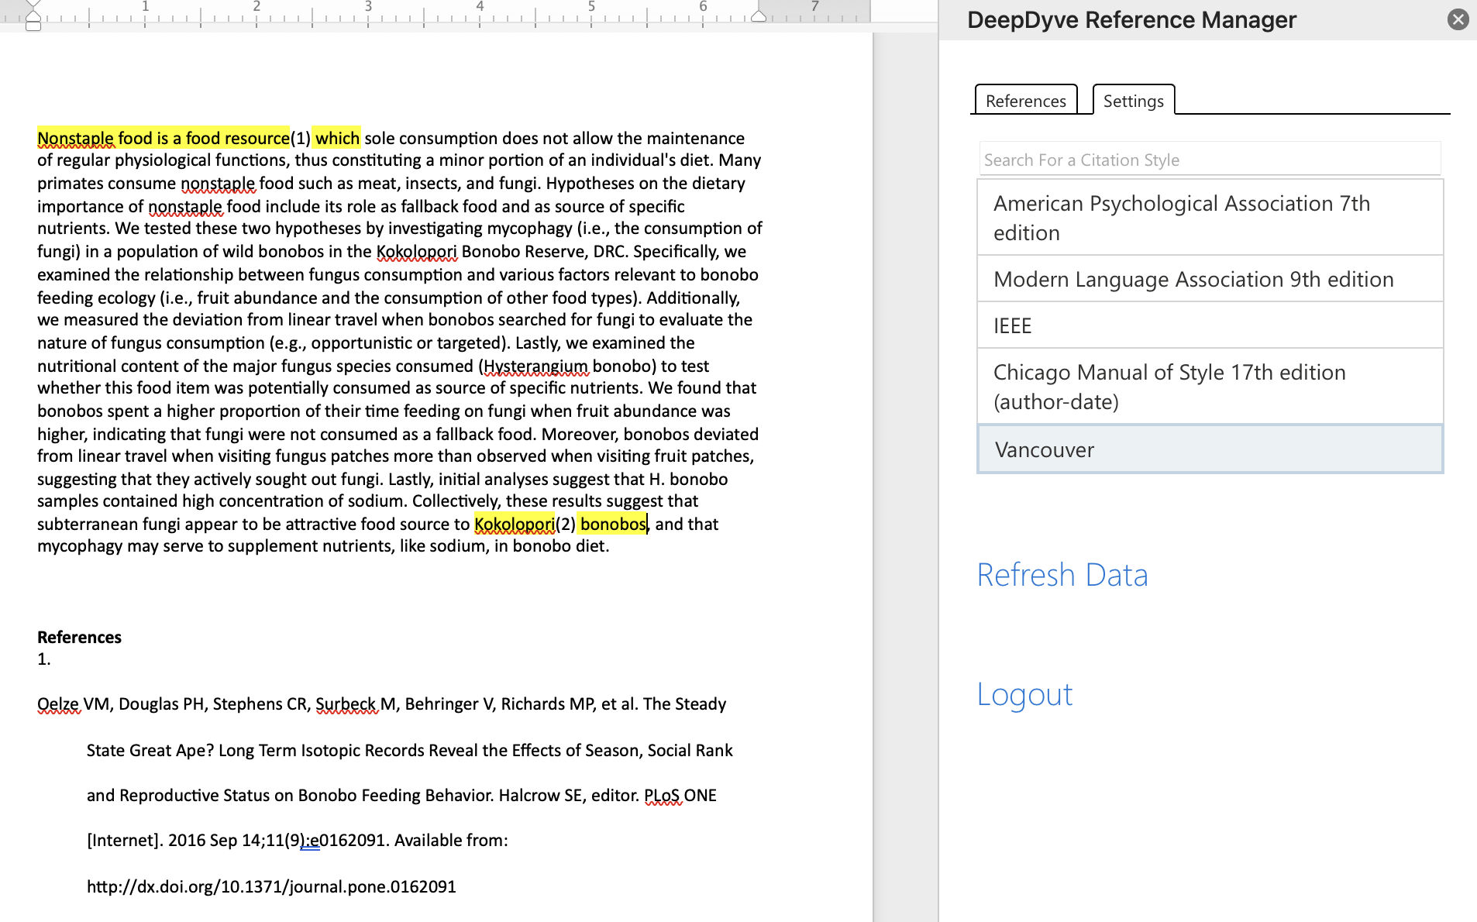Click the citation (1) in the text
The image size is (1477, 922).
300,139
